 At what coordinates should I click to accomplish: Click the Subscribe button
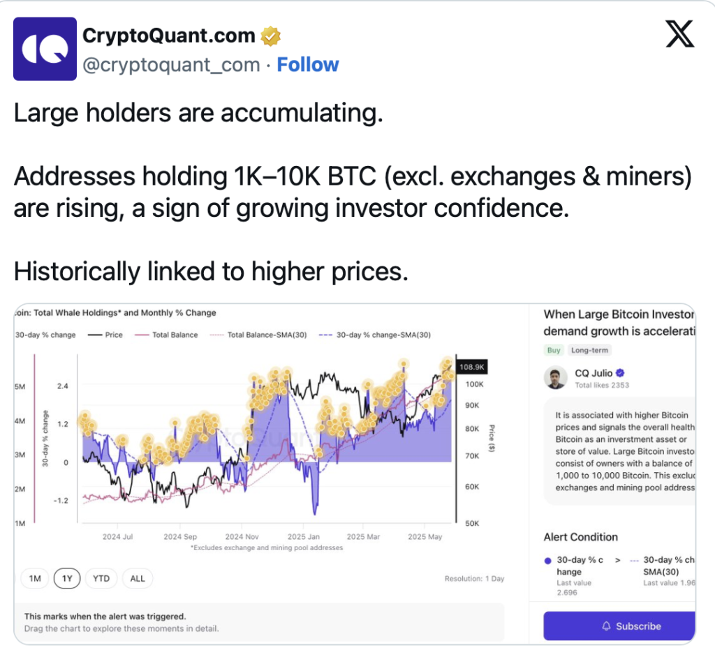(x=619, y=626)
